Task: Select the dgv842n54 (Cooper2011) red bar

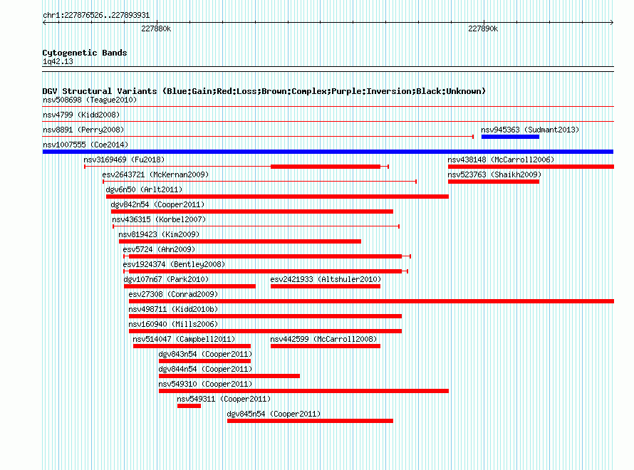Action: (252, 211)
